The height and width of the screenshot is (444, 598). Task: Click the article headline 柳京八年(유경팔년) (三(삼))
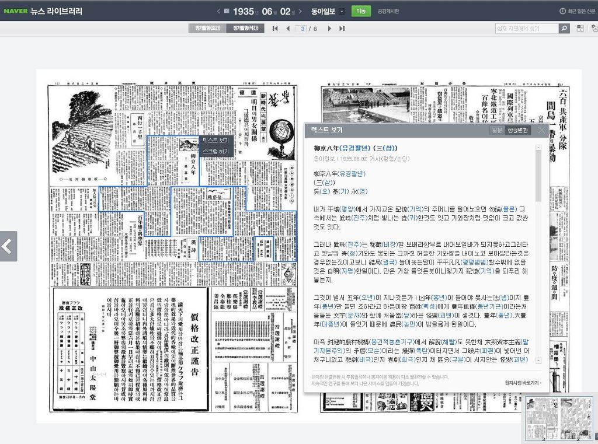pyautogui.click(x=356, y=148)
